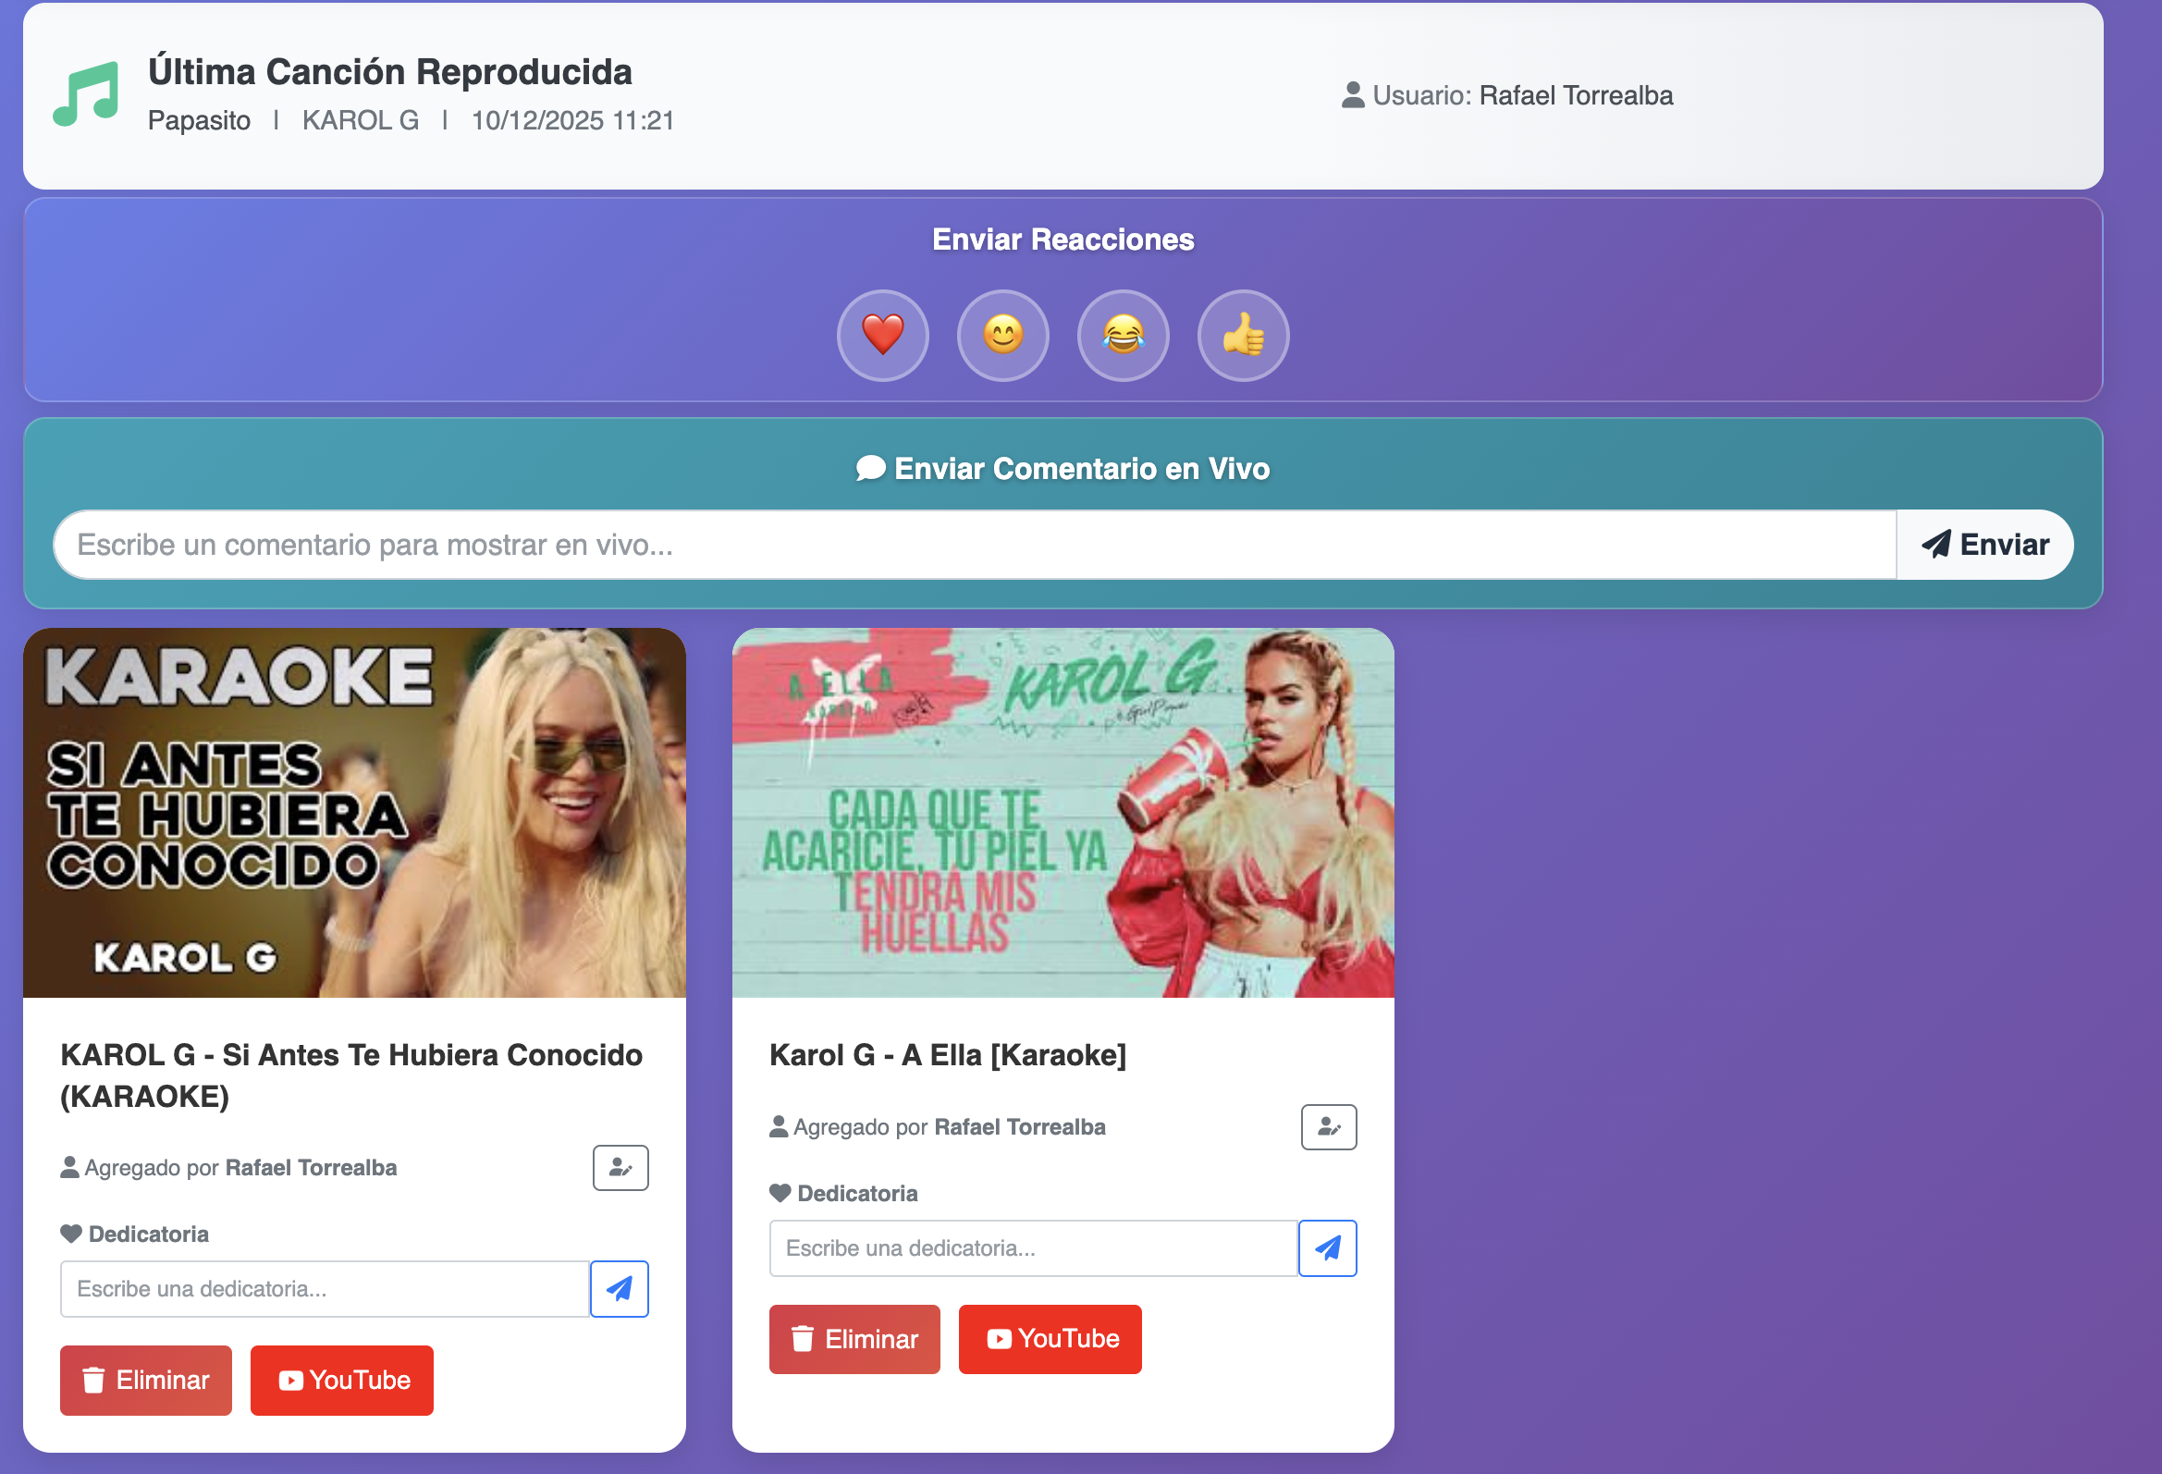Click the Usuario Rafael Torrealba label

coord(1507,95)
